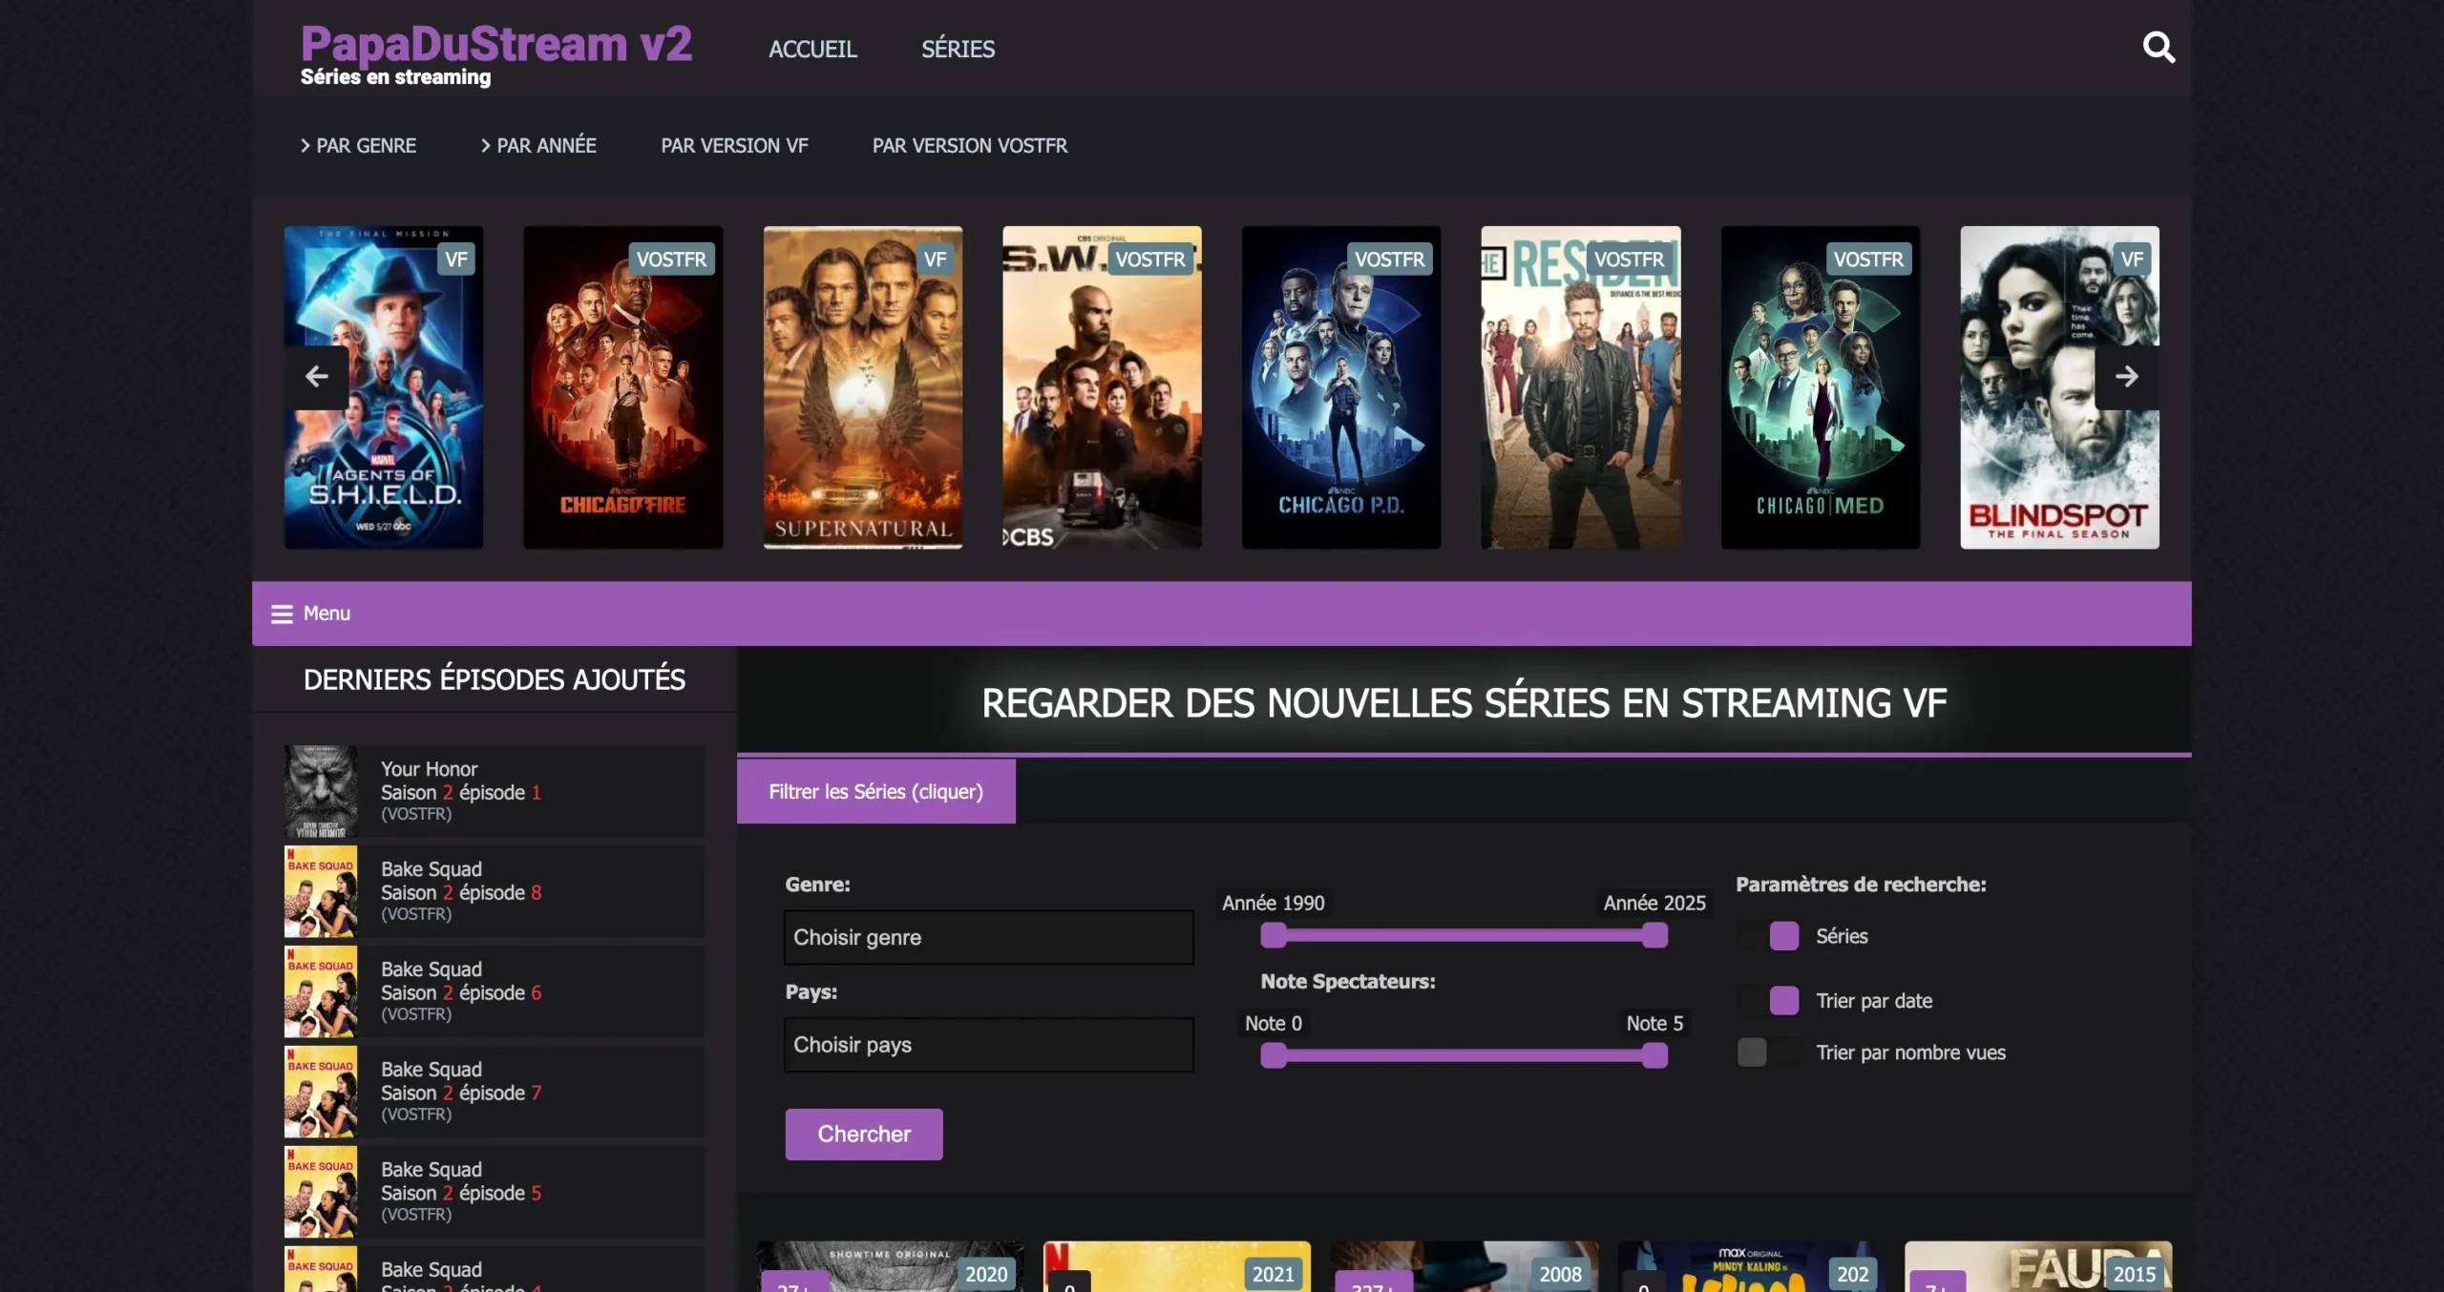Click the Note 0 slider handle
This screenshot has width=2444, height=1292.
[x=1274, y=1055]
